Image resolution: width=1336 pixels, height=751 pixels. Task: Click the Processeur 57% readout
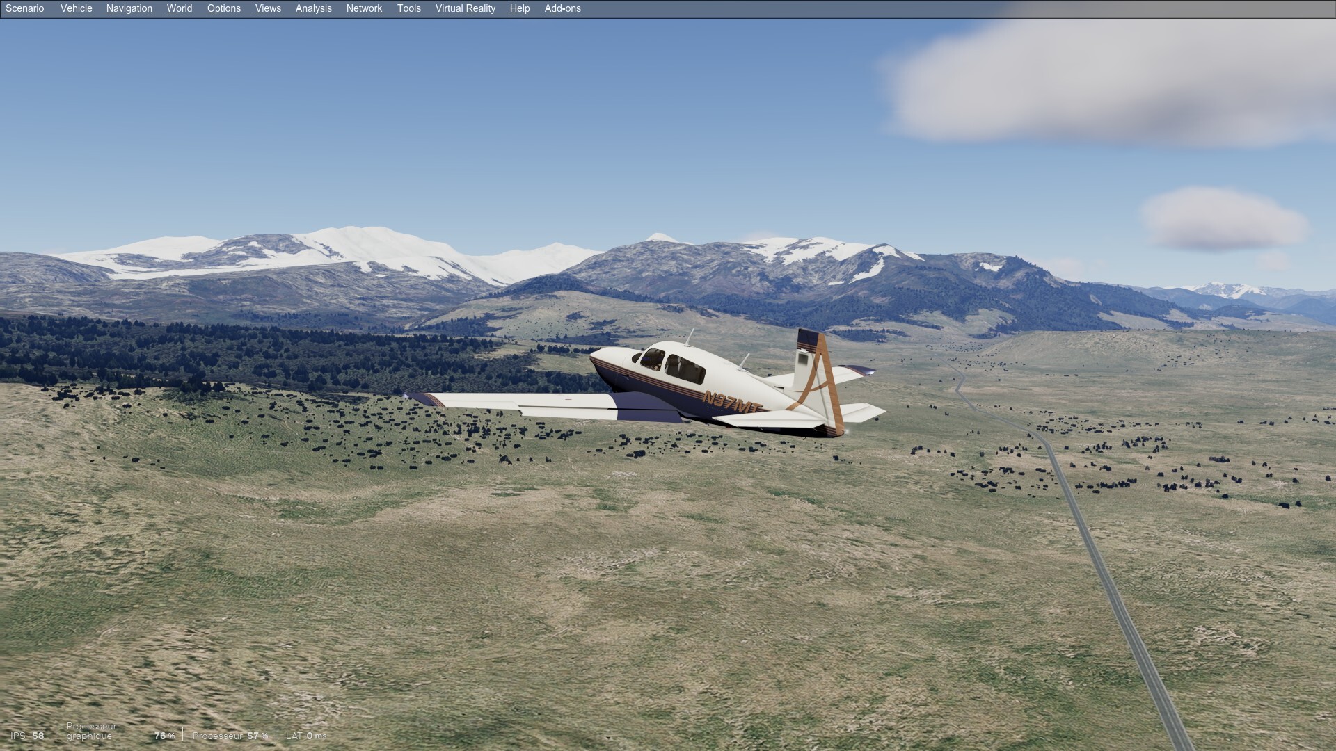click(x=230, y=736)
